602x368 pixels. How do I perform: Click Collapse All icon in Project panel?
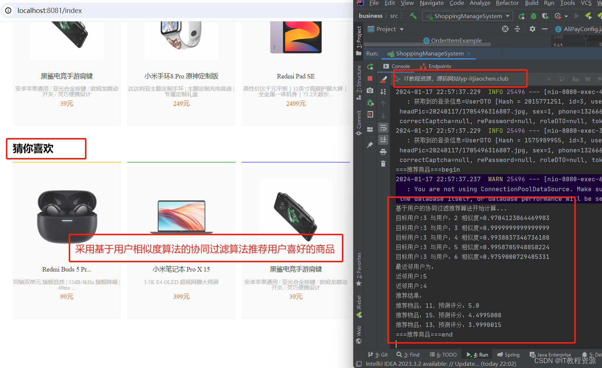(517, 29)
